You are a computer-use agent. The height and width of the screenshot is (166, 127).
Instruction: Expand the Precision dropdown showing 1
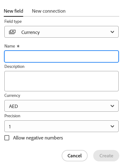61,126
